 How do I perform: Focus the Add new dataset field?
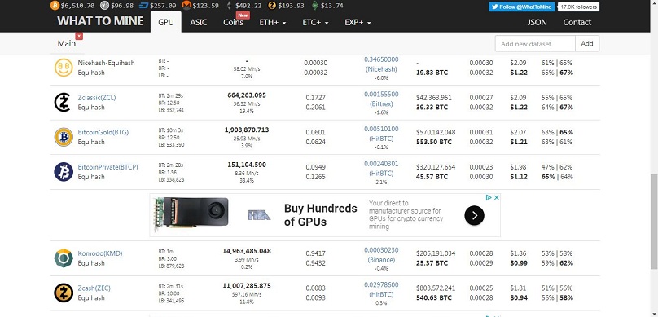(x=535, y=44)
